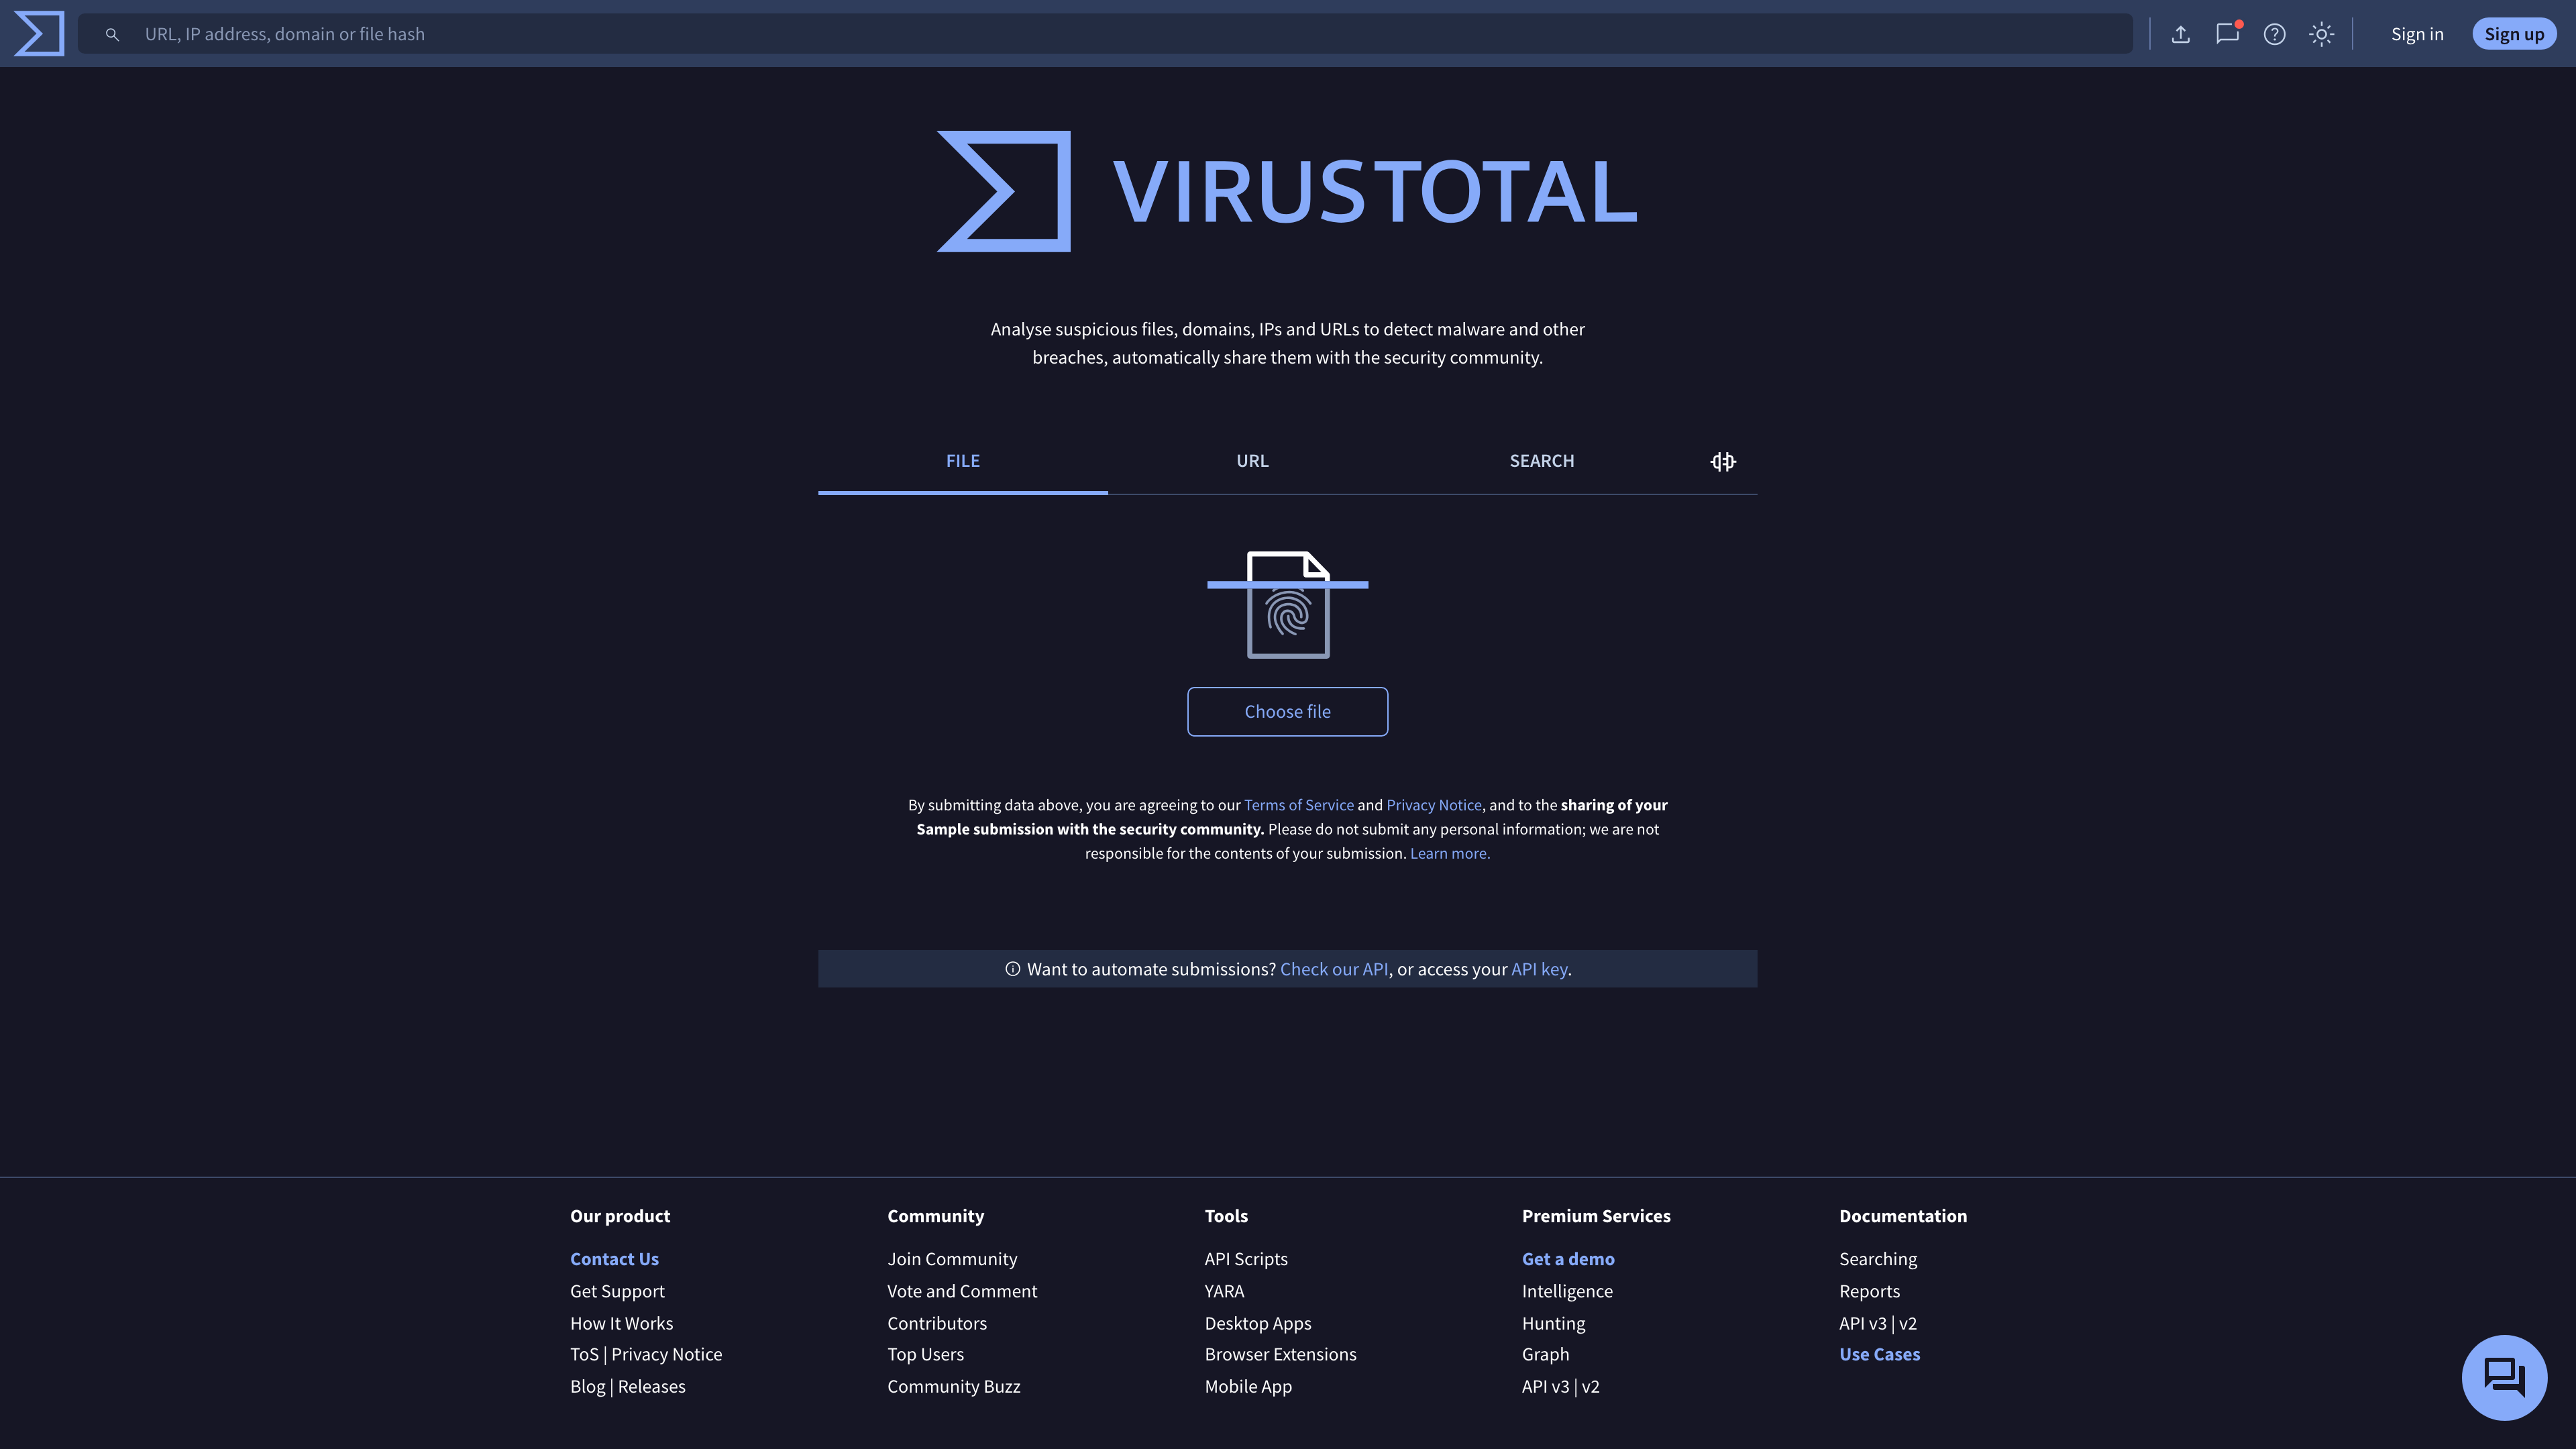Open Searching documentation link
The height and width of the screenshot is (1449, 2576).
tap(1878, 1259)
